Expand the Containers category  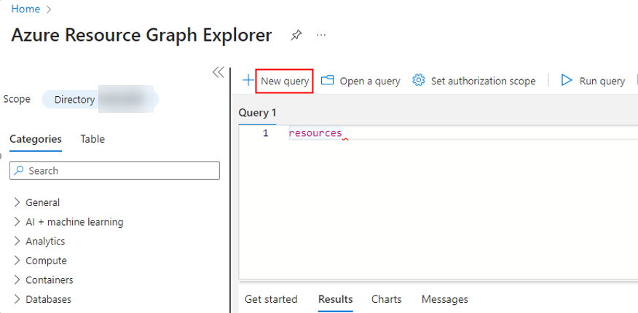pos(17,280)
